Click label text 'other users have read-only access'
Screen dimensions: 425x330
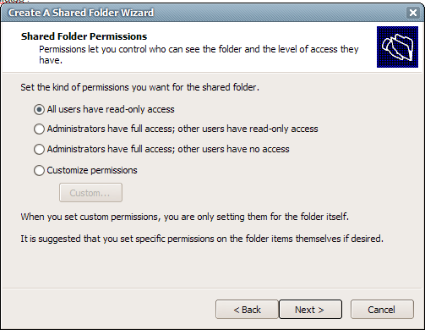tap(248, 129)
